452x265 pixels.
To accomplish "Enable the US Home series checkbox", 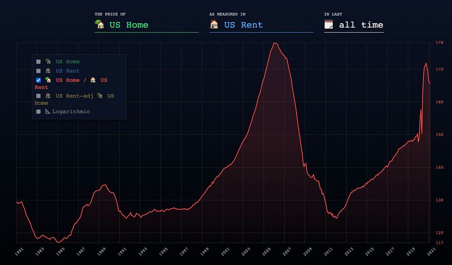I will [38, 62].
